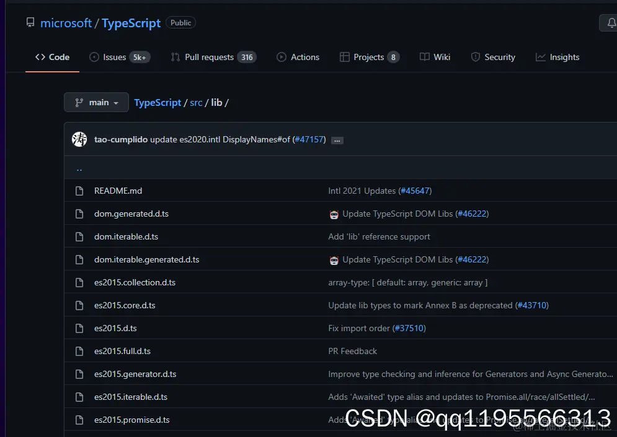
Task: Open es2015.generator.d.ts file
Action: click(x=135, y=374)
